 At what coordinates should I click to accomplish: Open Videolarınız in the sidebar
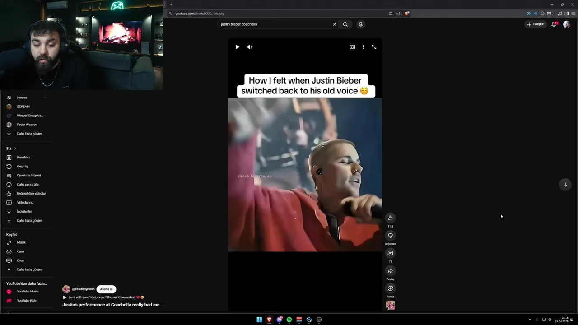click(26, 203)
